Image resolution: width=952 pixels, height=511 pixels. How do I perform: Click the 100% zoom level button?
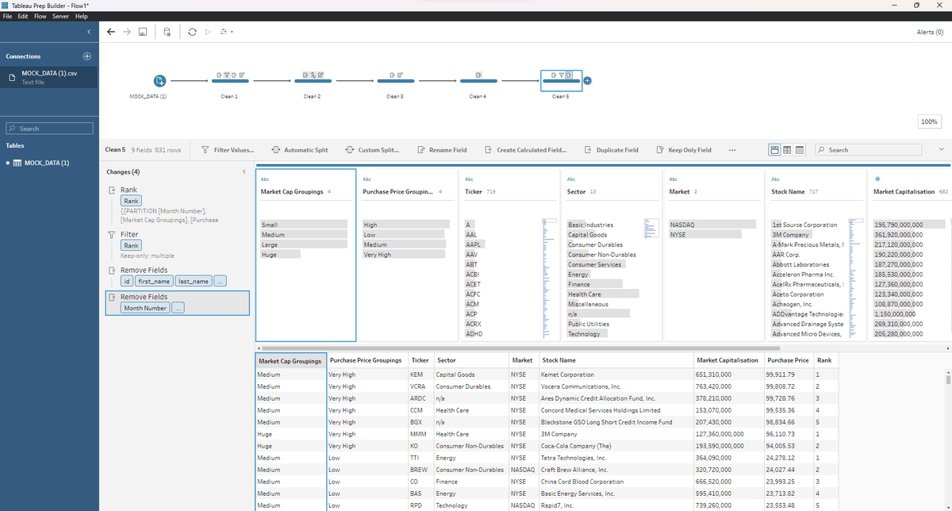[930, 122]
